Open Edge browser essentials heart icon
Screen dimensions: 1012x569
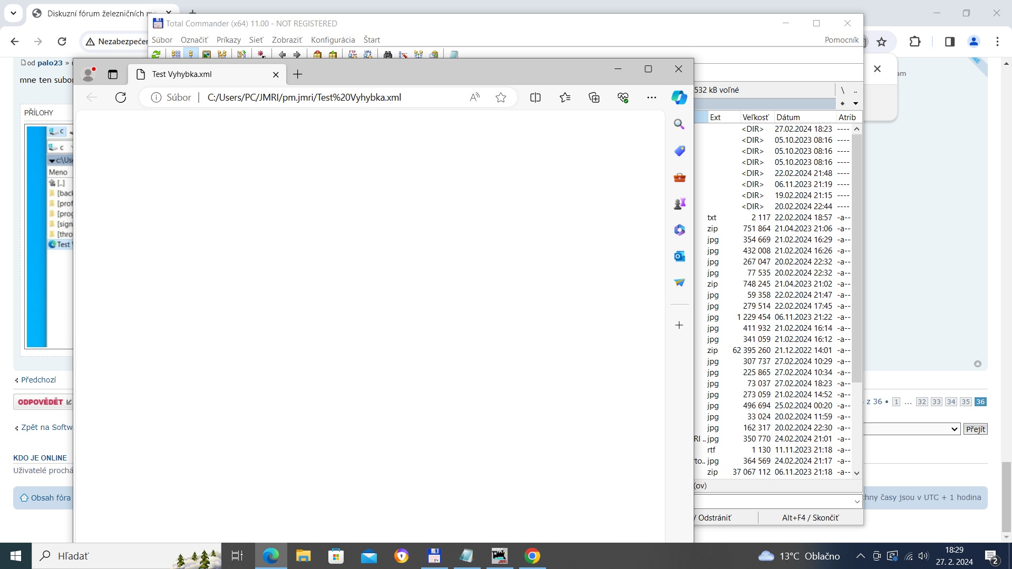pyautogui.click(x=623, y=97)
